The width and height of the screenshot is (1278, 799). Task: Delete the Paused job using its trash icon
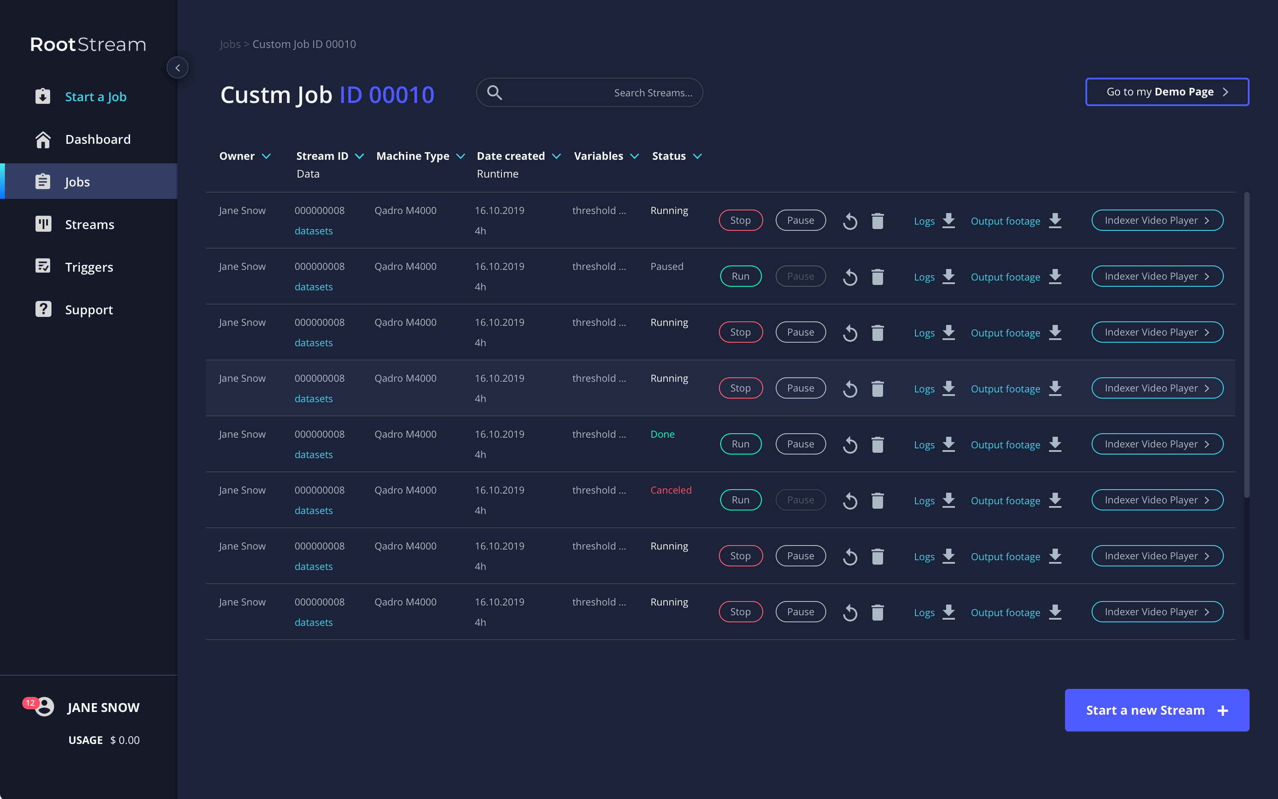tap(878, 277)
